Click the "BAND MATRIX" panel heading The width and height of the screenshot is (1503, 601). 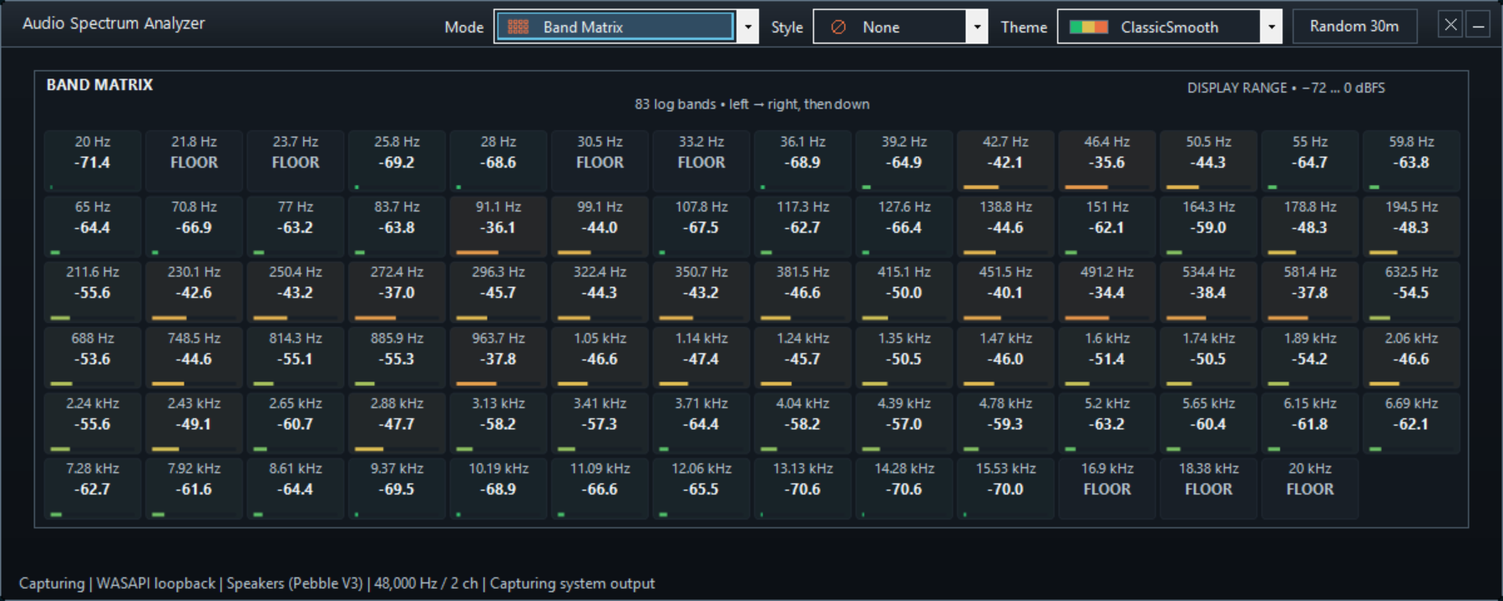click(99, 85)
